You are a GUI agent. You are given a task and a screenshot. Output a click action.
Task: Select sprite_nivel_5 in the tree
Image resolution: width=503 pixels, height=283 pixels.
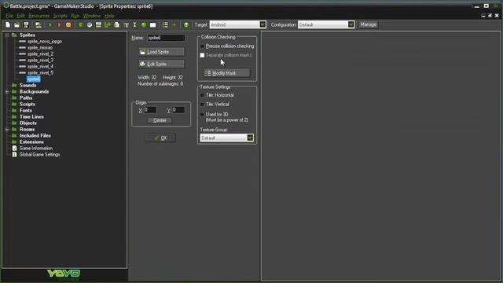click(40, 73)
